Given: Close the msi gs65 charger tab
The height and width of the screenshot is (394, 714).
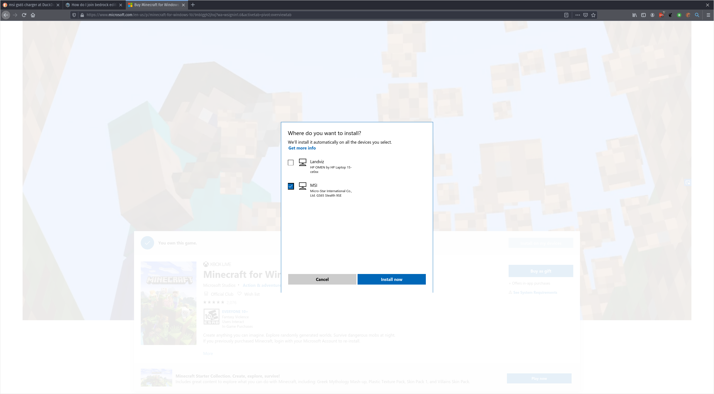Looking at the screenshot, I should click(58, 5).
